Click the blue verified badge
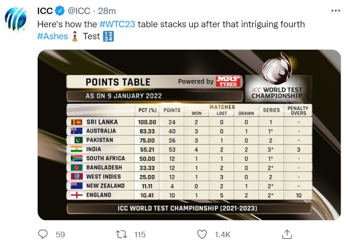The image size is (348, 243). (x=60, y=11)
